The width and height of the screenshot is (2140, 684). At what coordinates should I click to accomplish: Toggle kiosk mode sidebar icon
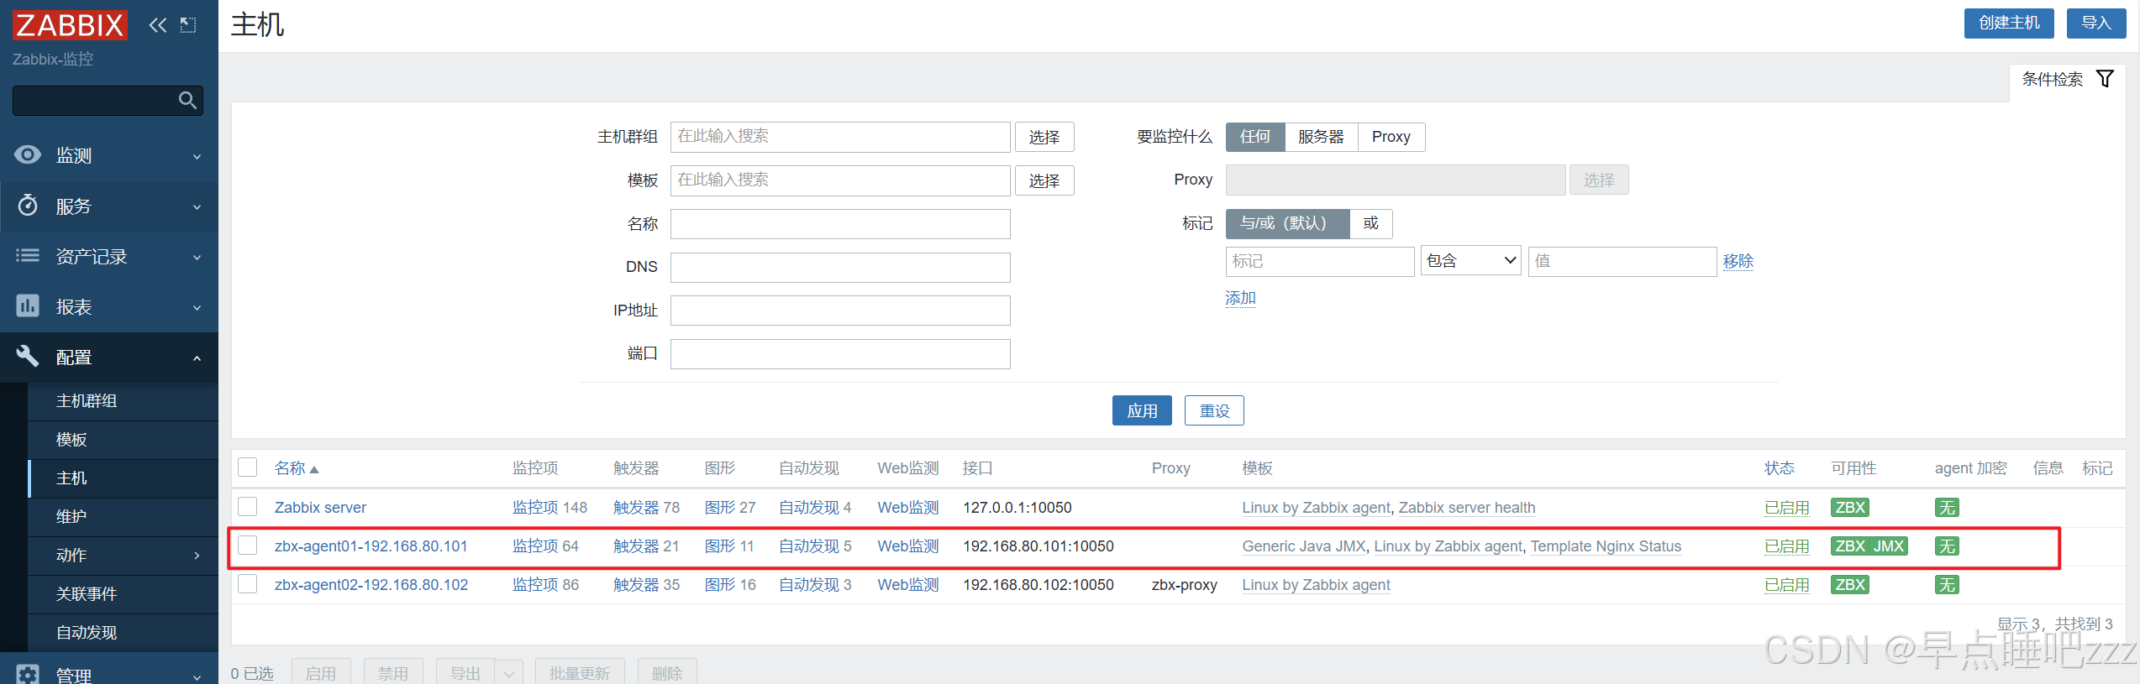(188, 25)
